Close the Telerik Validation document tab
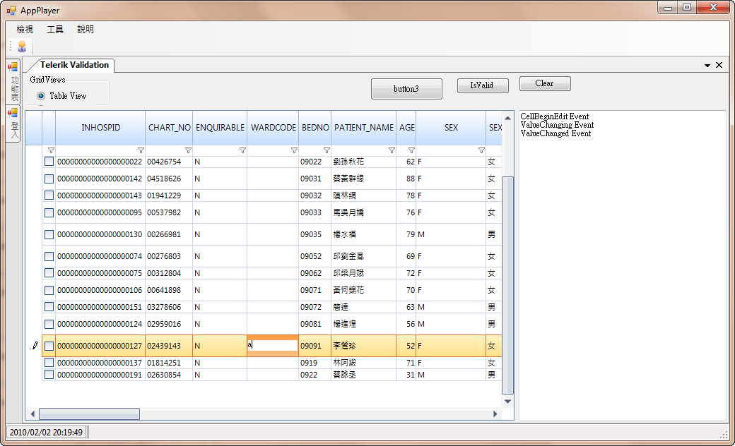Viewport: 735px width, 446px height. [719, 65]
